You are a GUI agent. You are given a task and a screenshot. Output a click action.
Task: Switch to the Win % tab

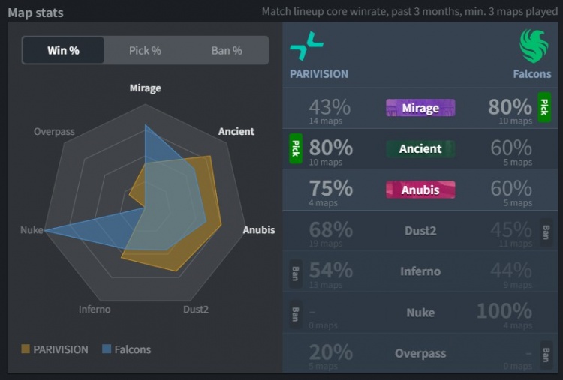pos(63,51)
